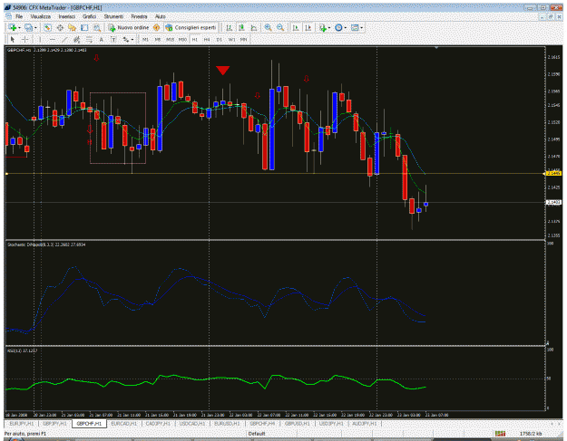Switch to the EURJPY,H1 chart tab
The image size is (567, 441).
[x=22, y=423]
